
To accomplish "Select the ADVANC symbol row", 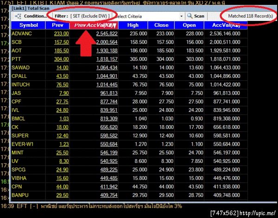I will (x=129, y=33).
